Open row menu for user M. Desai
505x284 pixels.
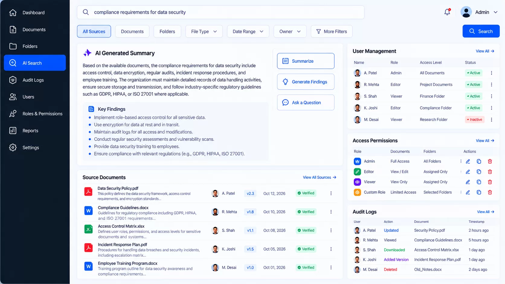coord(491,120)
